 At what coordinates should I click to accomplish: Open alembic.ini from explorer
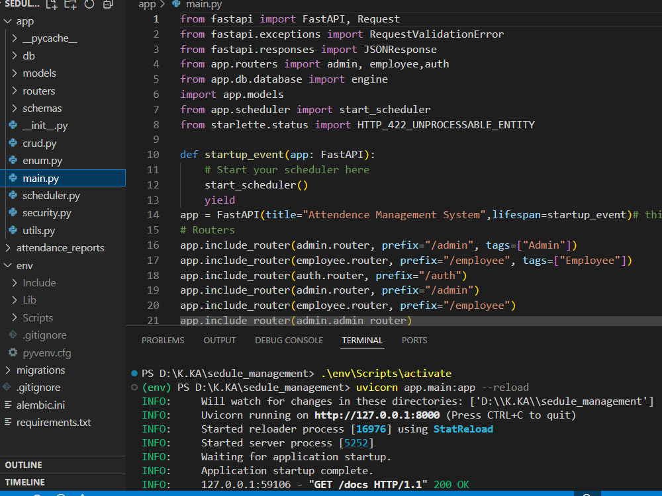click(x=40, y=405)
